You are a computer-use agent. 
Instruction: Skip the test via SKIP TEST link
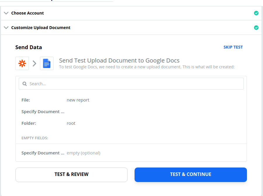233,47
